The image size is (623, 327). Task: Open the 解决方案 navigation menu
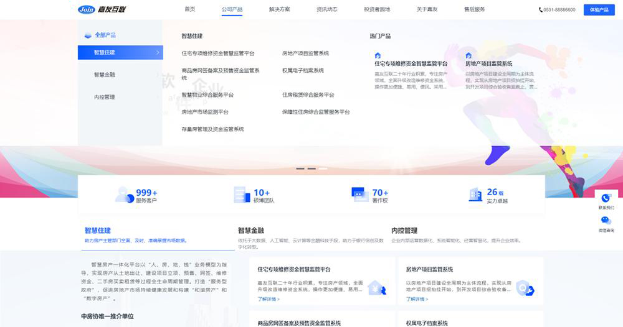[x=280, y=9]
